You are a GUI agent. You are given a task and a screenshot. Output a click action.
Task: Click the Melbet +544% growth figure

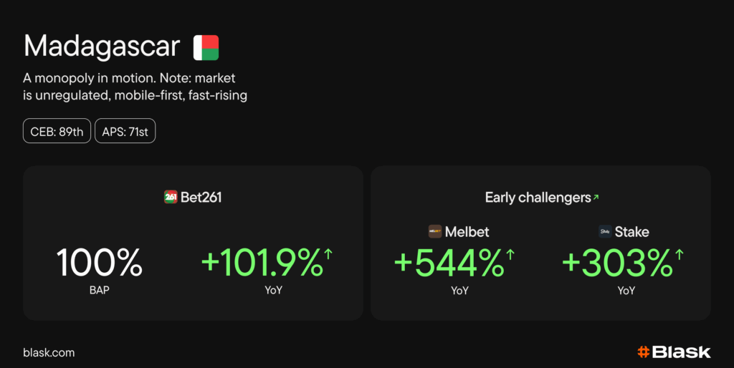pos(449,263)
